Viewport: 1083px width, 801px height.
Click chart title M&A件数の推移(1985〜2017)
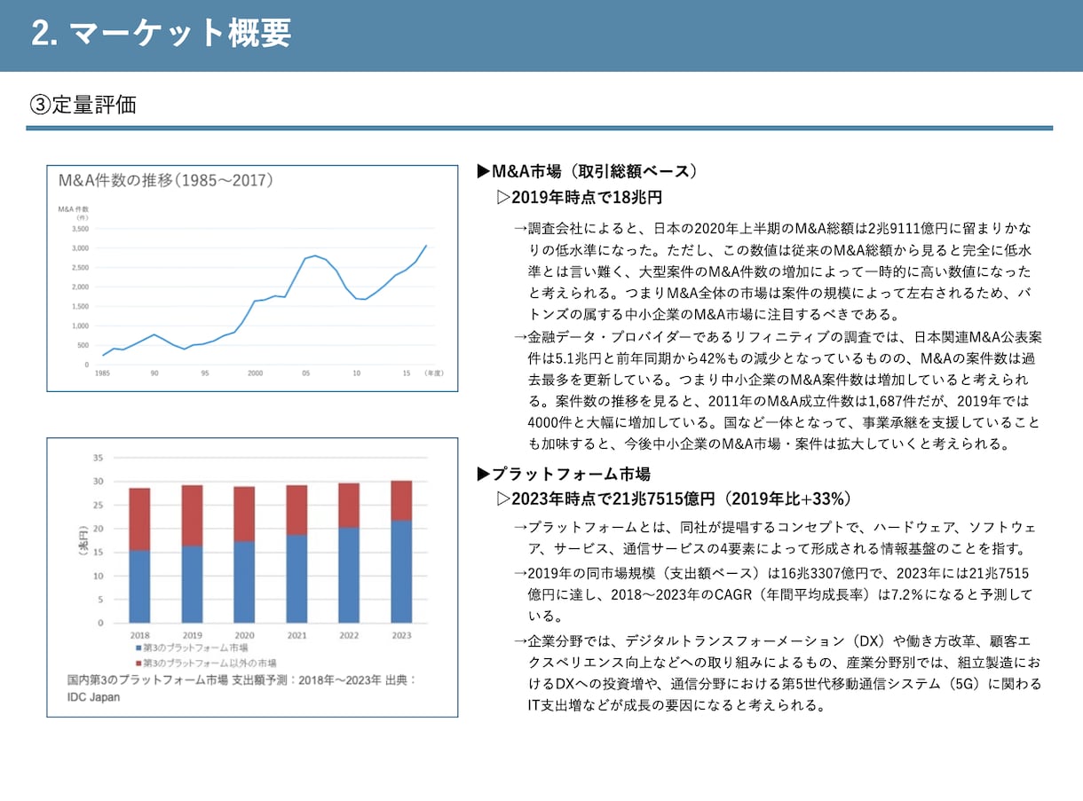165,180
